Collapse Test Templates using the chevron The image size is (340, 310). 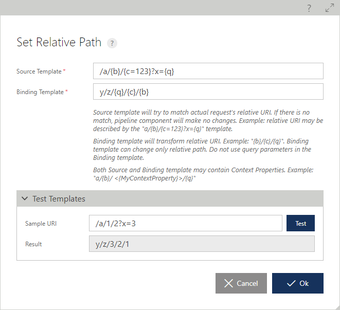[x=25, y=198]
